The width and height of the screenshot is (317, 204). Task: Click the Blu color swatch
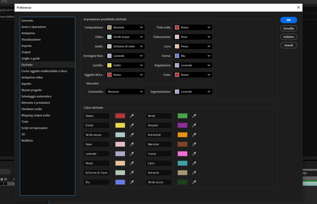tap(120, 182)
